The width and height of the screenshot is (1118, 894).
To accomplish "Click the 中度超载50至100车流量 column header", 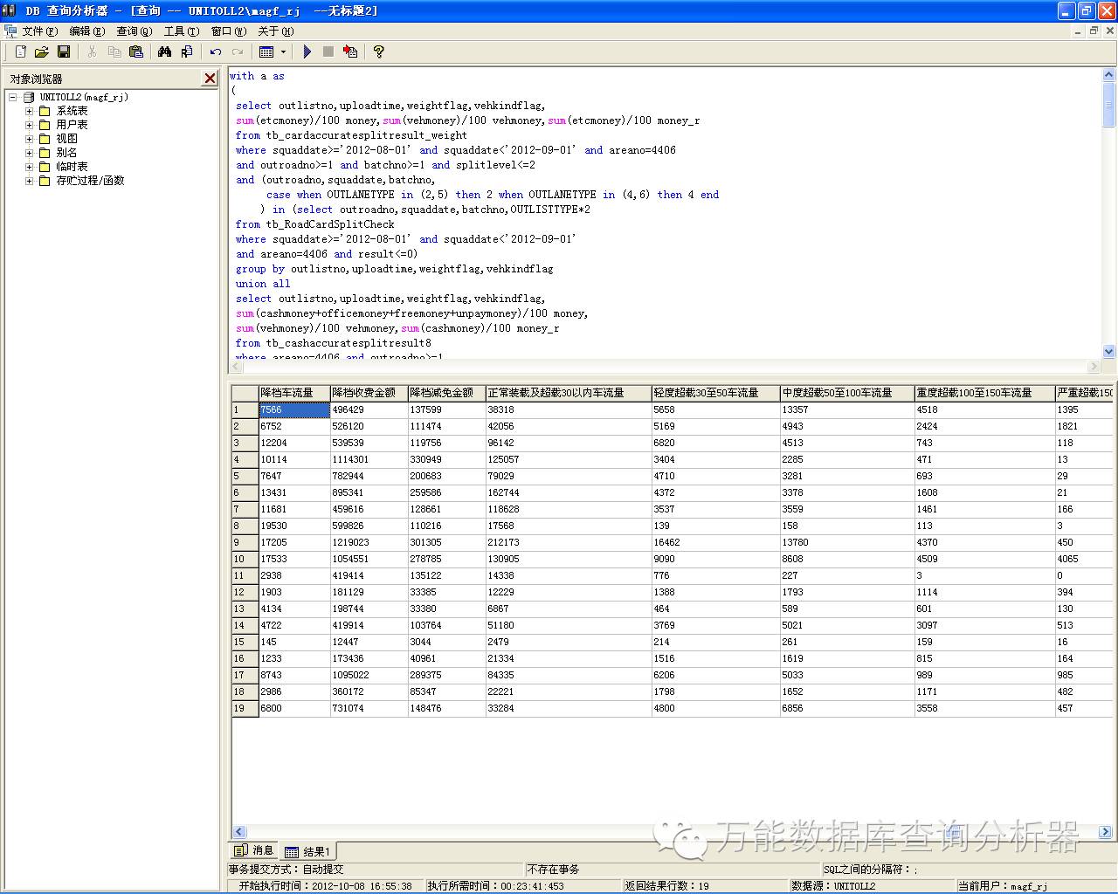I will 847,393.
